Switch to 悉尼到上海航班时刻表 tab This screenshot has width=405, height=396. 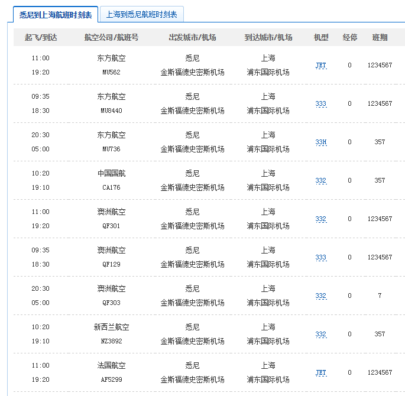click(55, 15)
